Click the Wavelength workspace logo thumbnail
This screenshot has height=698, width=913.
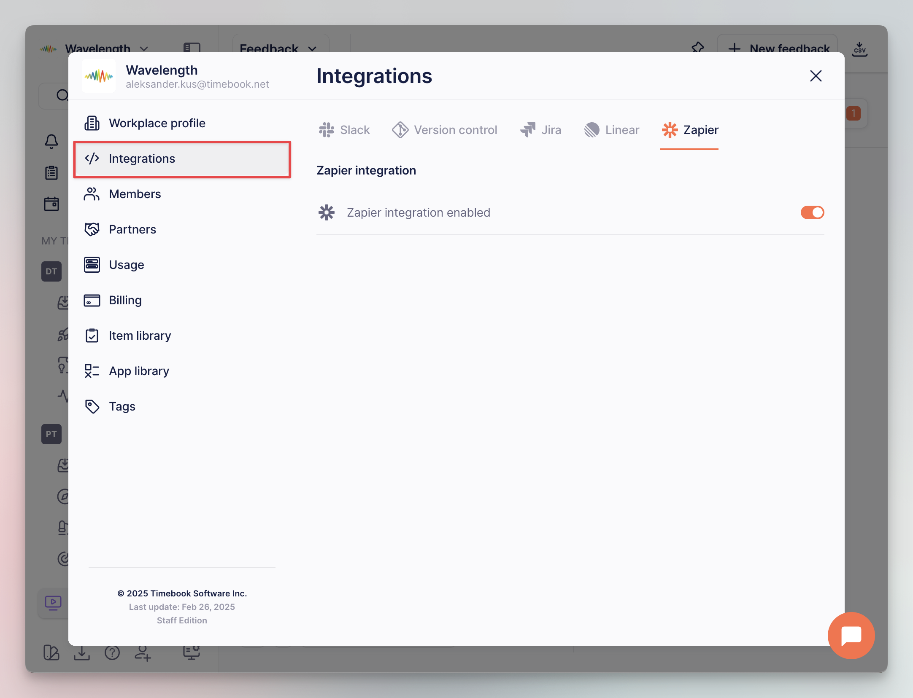tap(98, 76)
